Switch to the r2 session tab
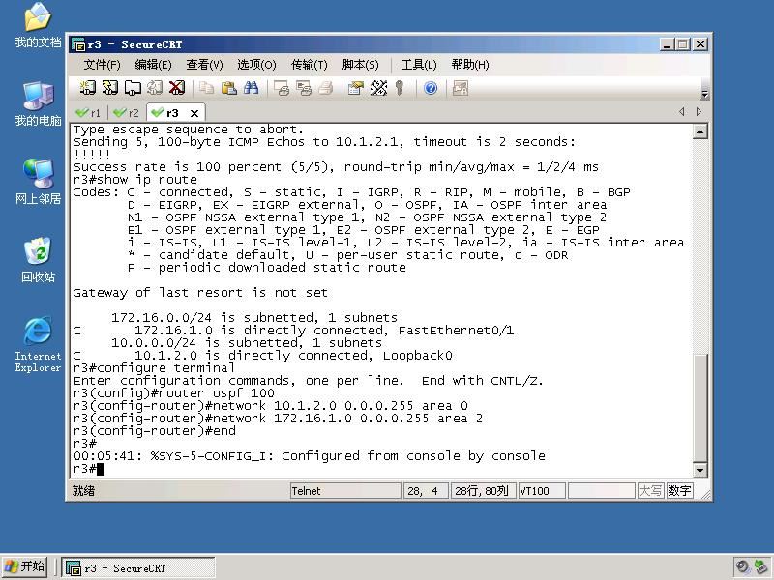Screen dimensions: 774x580 tap(127, 113)
